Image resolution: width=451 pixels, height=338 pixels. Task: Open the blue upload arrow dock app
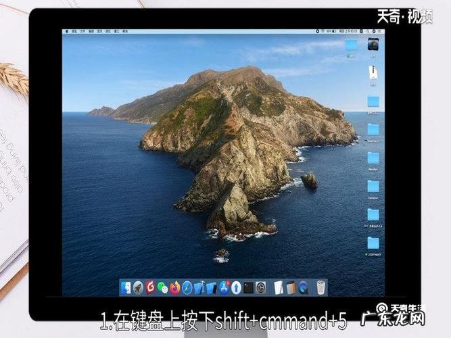(236, 287)
